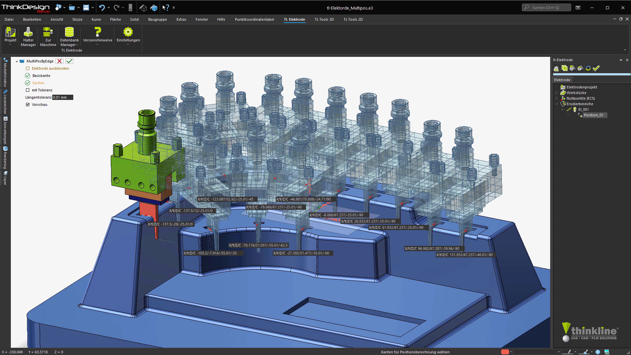Open the undo history dropdown arrow
This screenshot has height=355, width=631.
coord(108,8)
